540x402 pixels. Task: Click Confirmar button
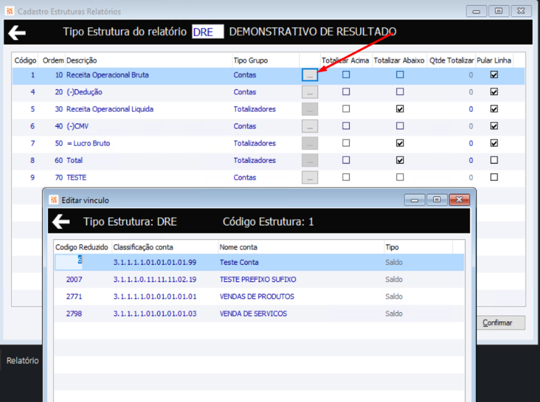501,323
